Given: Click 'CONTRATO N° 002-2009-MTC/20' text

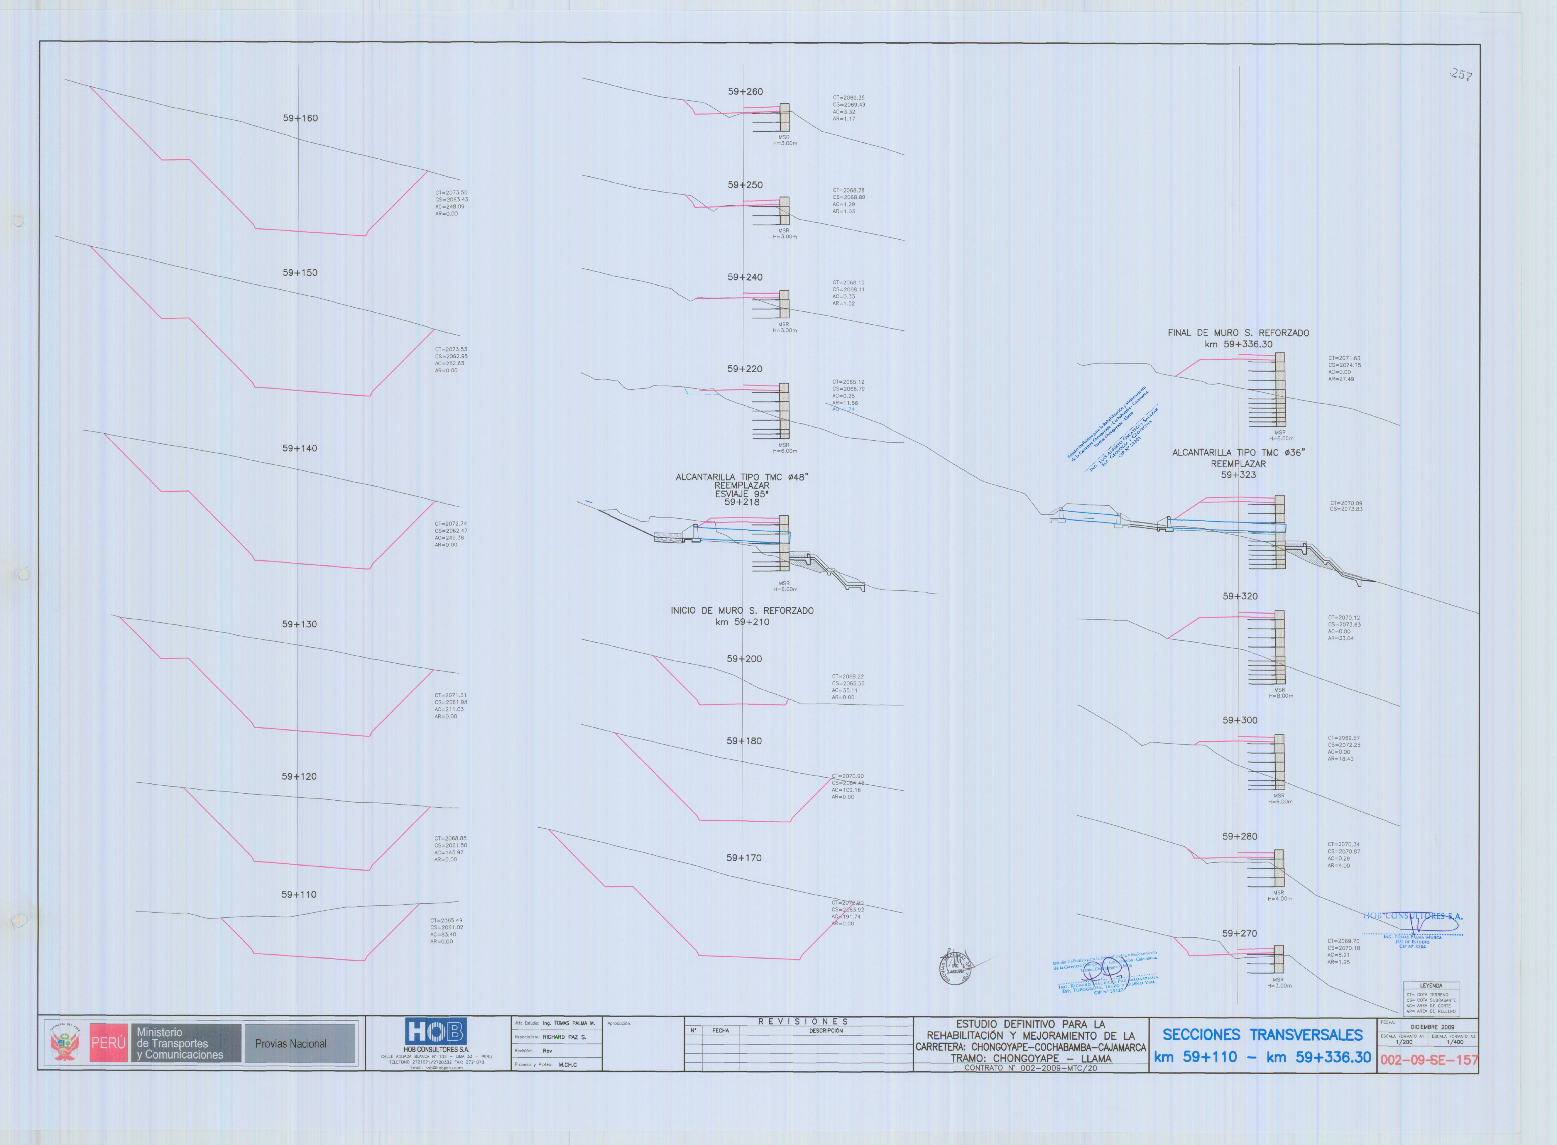Looking at the screenshot, I should (1030, 1068).
